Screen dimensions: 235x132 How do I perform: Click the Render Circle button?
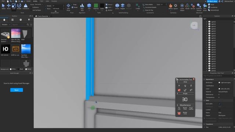click(x=185, y=113)
